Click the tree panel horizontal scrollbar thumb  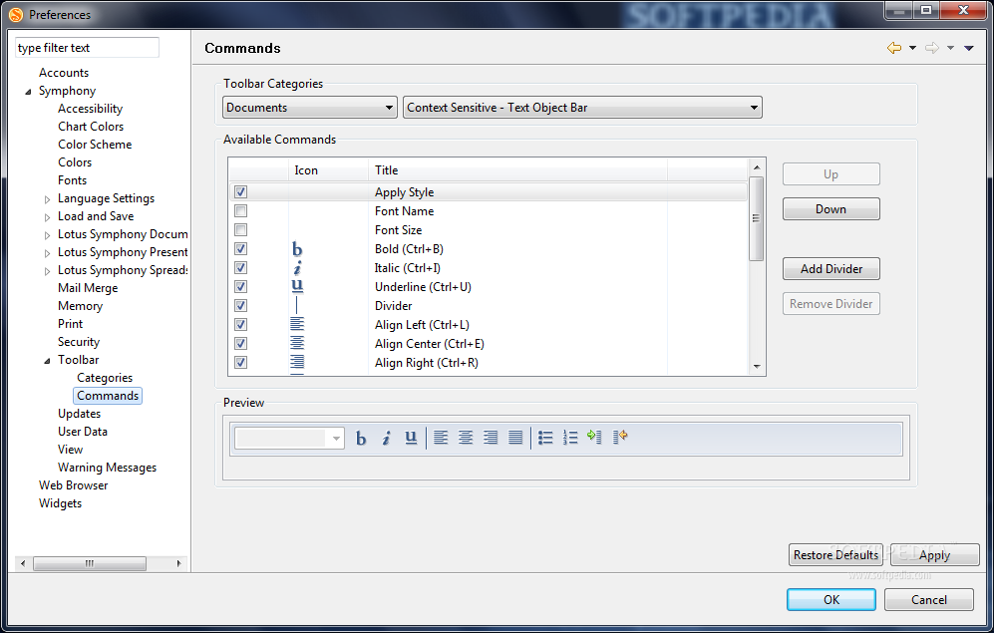click(x=90, y=563)
